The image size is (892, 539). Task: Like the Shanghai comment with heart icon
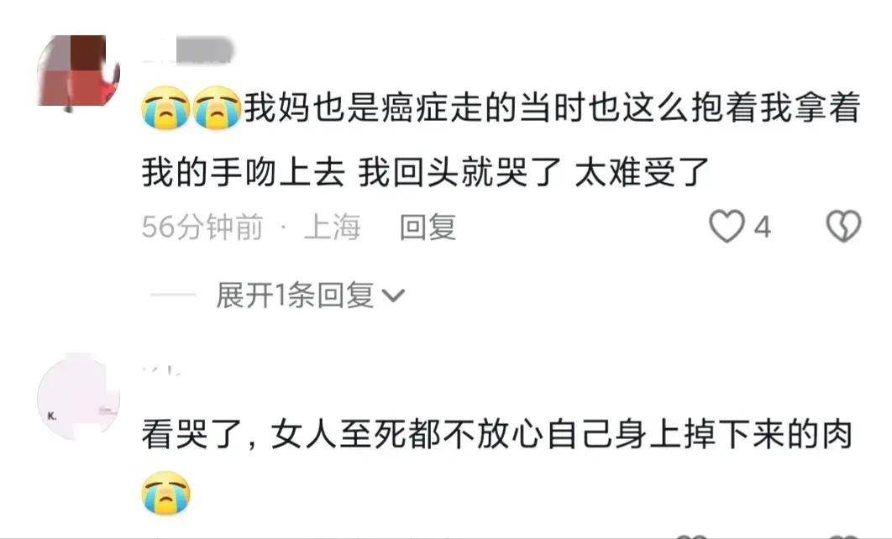[727, 227]
